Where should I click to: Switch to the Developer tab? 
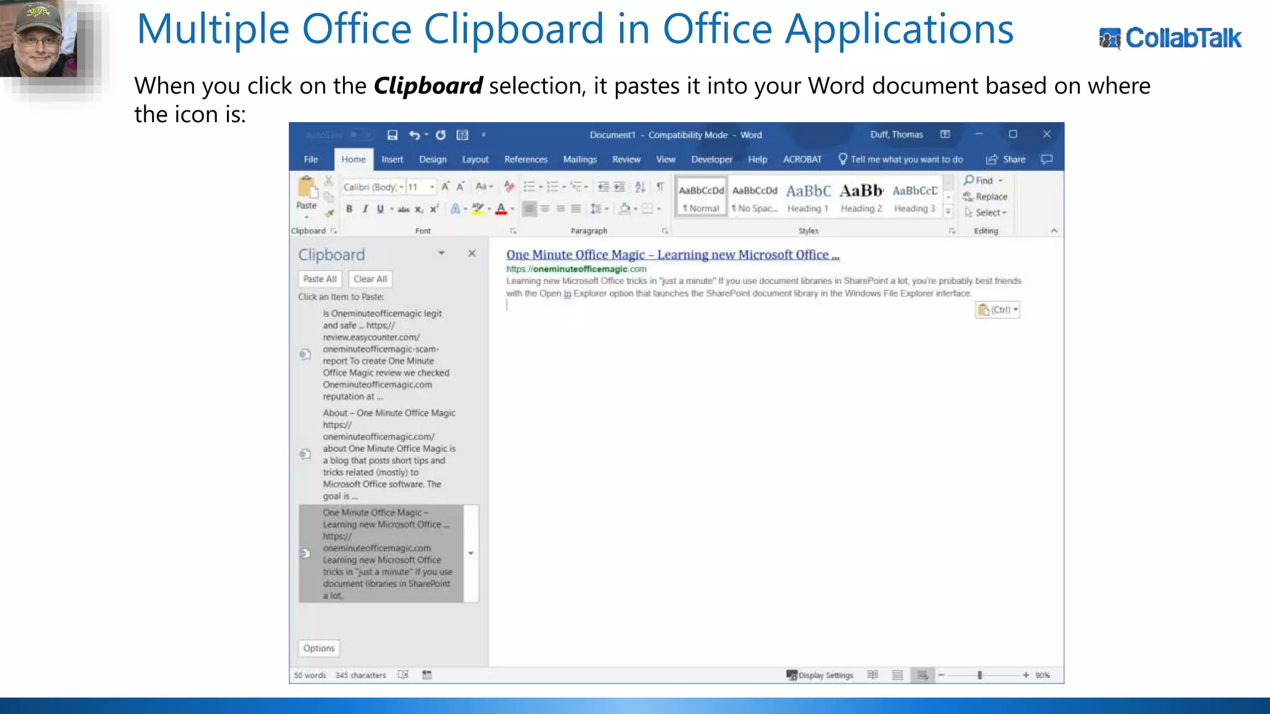tap(712, 159)
